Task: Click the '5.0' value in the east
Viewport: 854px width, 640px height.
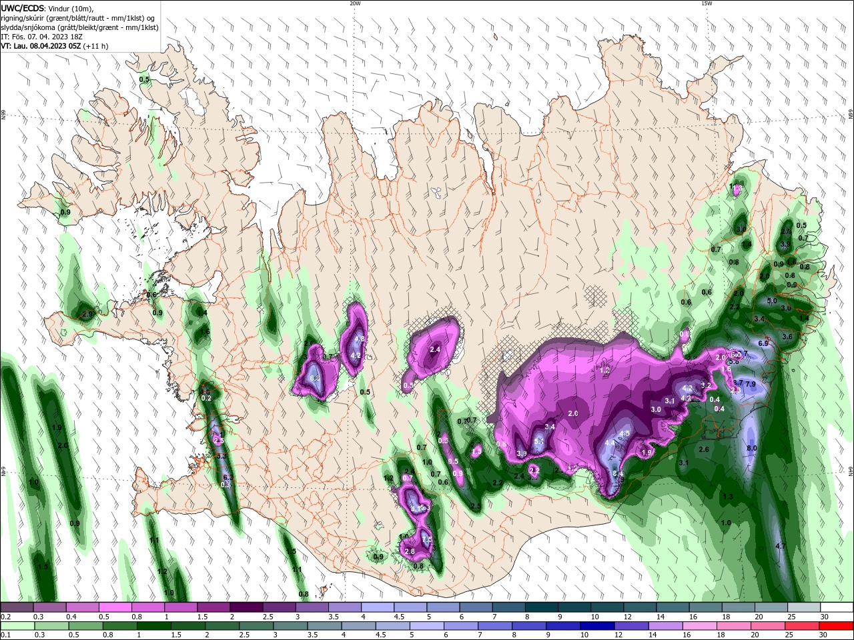Action: pos(772,301)
